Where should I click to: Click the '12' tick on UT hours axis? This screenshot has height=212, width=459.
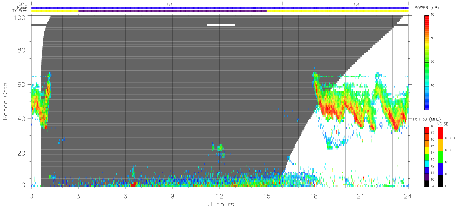(219, 196)
